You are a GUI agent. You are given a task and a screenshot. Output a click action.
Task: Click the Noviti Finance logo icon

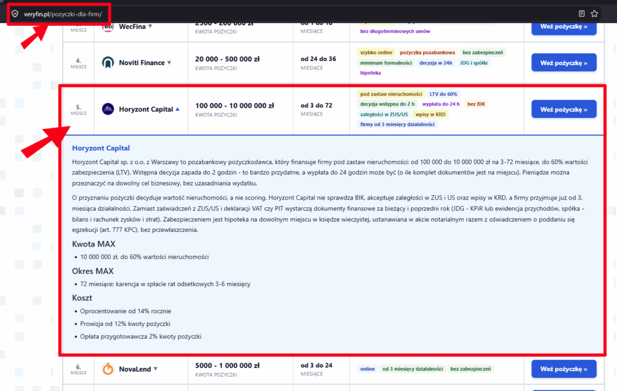pyautogui.click(x=108, y=63)
